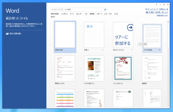The width and height of the screenshot is (173, 112).
Task: Search suggestion: レポート
Action: [x=99, y=14]
